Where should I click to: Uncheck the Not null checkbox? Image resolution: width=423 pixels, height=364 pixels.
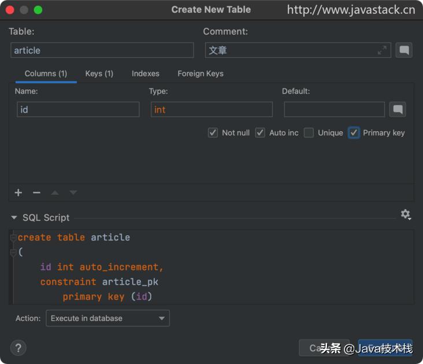[213, 133]
